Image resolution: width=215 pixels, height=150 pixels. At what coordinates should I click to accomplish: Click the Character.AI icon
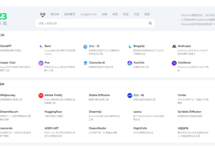tap(85, 63)
